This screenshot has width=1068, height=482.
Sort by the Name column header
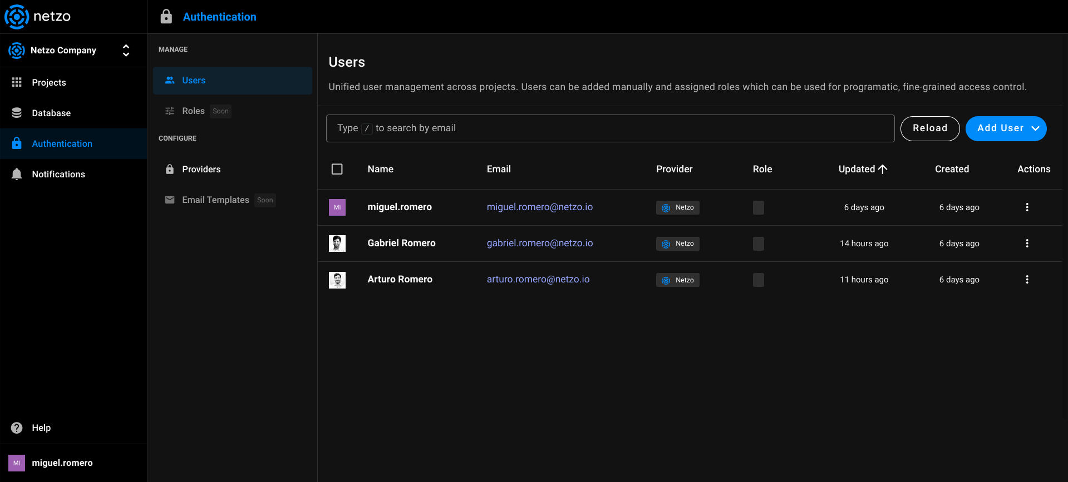[380, 169]
